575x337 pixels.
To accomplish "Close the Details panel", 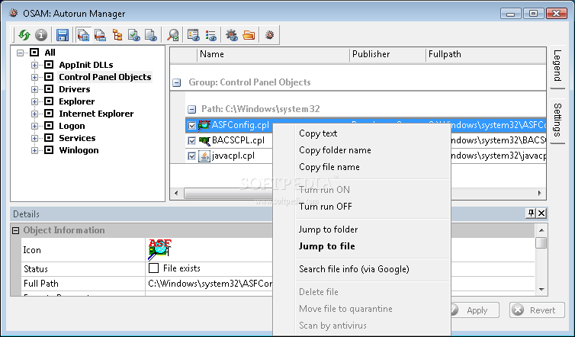I will tap(541, 213).
